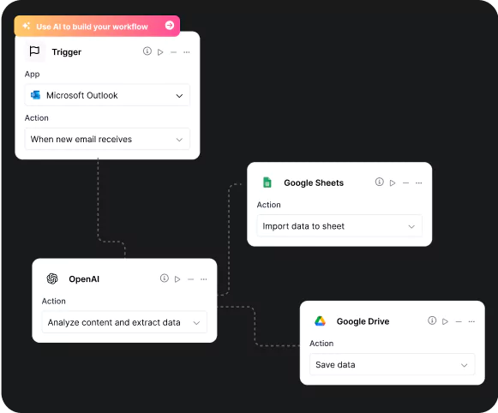
Task: Open the Trigger card's more options menu
Action: [x=187, y=52]
